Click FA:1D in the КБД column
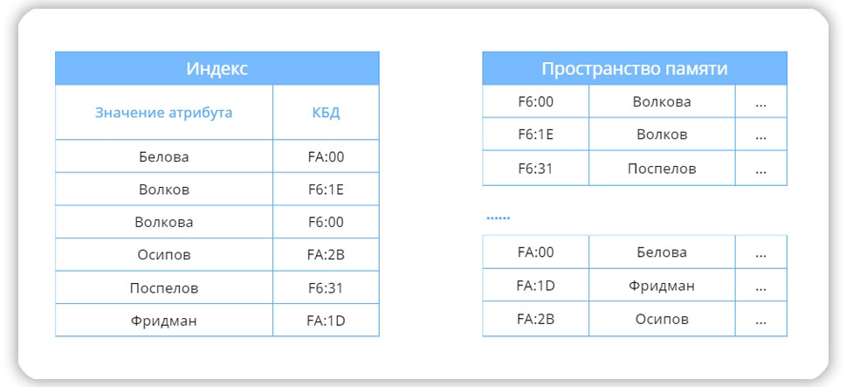The height and width of the screenshot is (387, 846). click(x=326, y=321)
